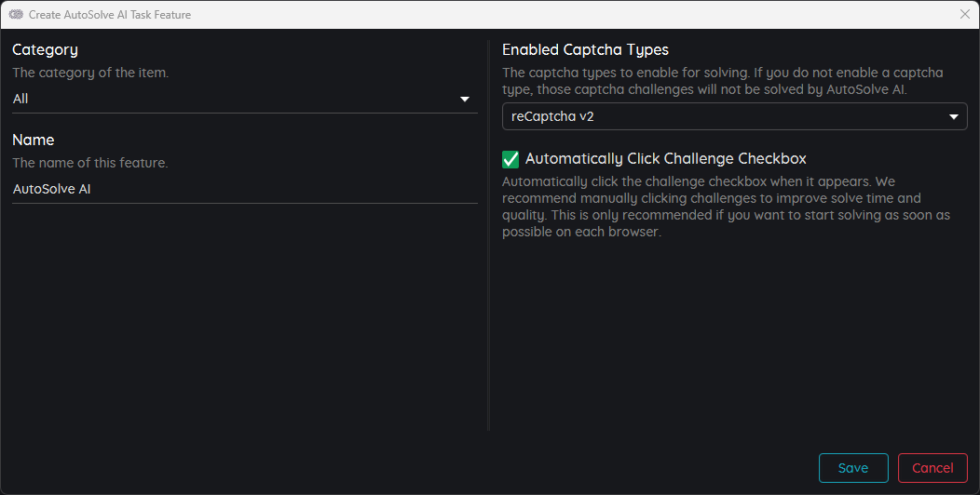Screen dimensions: 980x495
Task: Save the task feature
Action: [853, 467]
